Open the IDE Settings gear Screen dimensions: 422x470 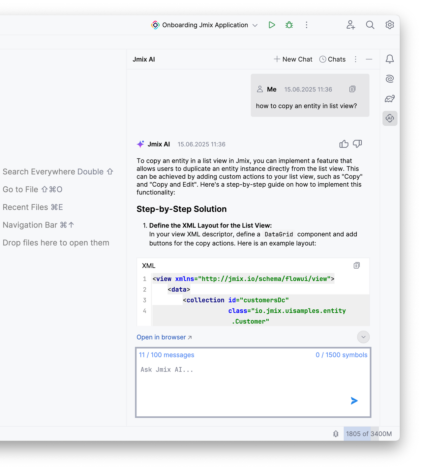tap(389, 25)
